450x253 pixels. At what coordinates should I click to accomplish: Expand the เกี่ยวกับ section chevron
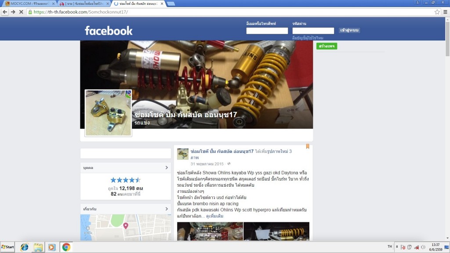[167, 209]
